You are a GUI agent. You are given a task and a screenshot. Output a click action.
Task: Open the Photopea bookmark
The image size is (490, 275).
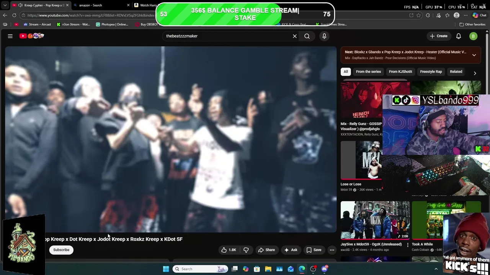click(x=112, y=24)
